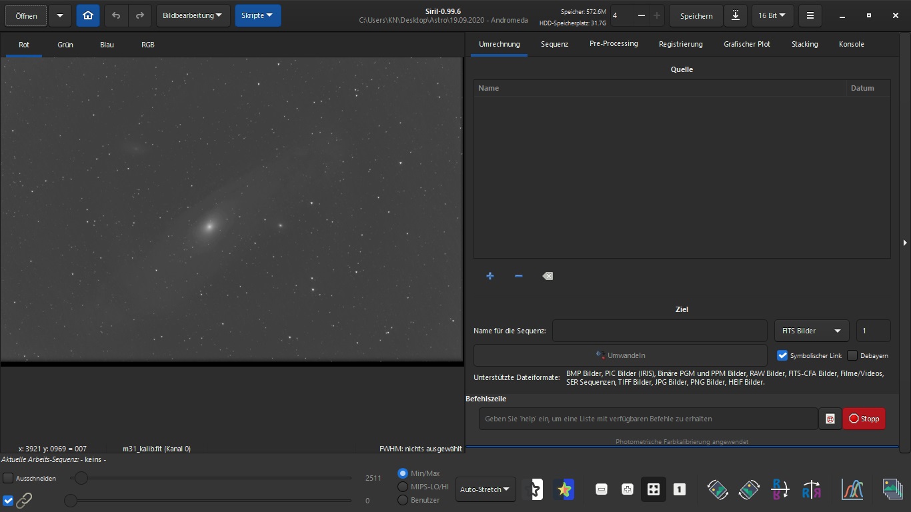Disable Symbolischer Link option
The image size is (911, 512).
point(782,355)
